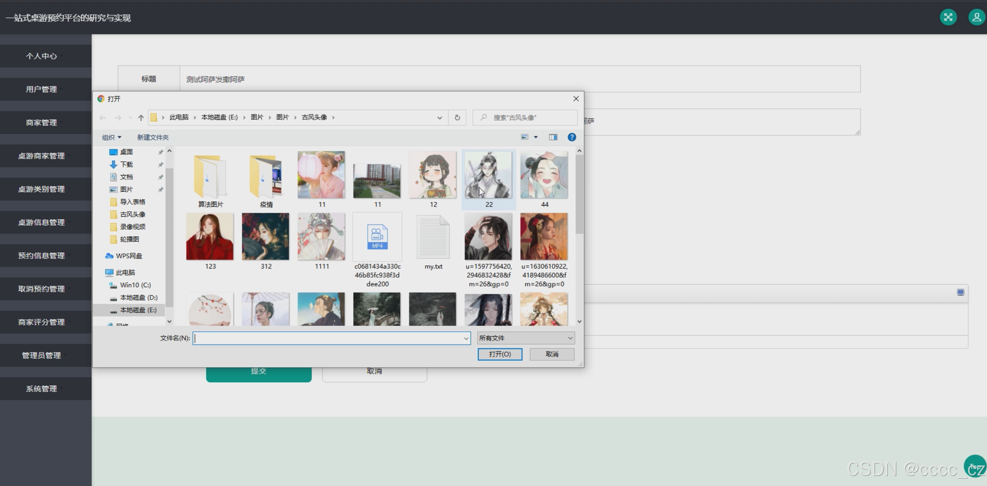
Task: Select 本地磁盘 (D:) in navigation tree
Action: pos(139,297)
